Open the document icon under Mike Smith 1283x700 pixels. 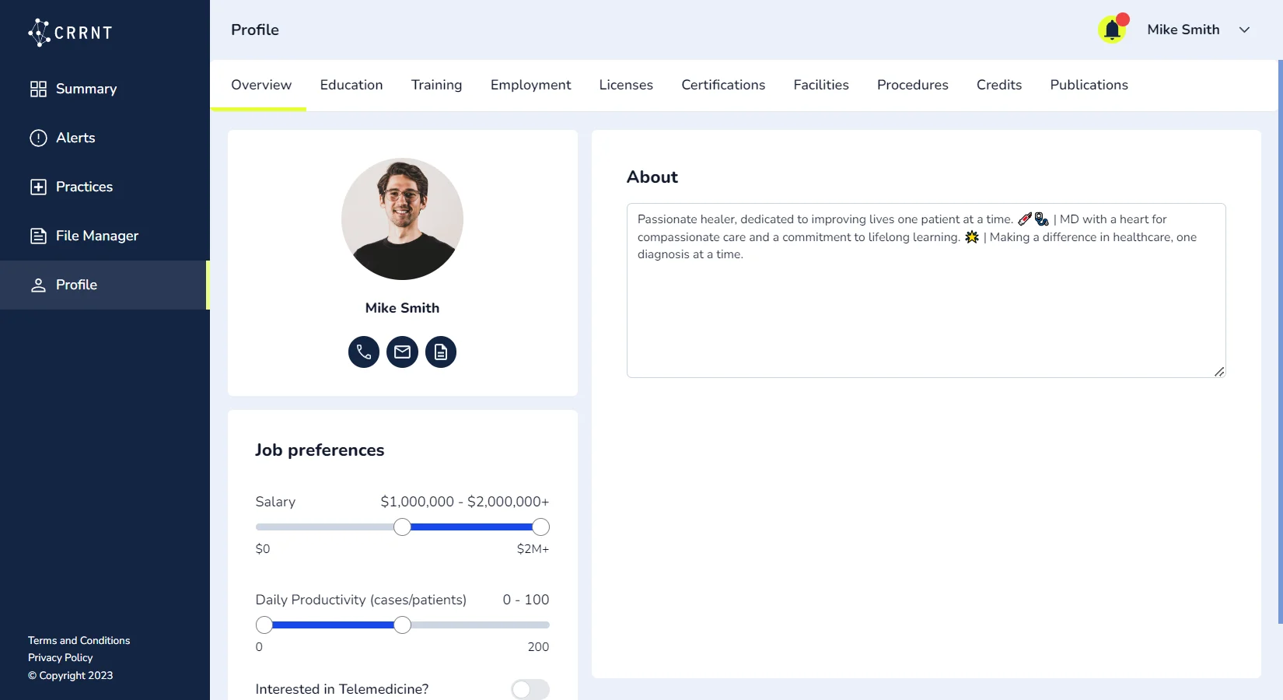[x=441, y=352]
